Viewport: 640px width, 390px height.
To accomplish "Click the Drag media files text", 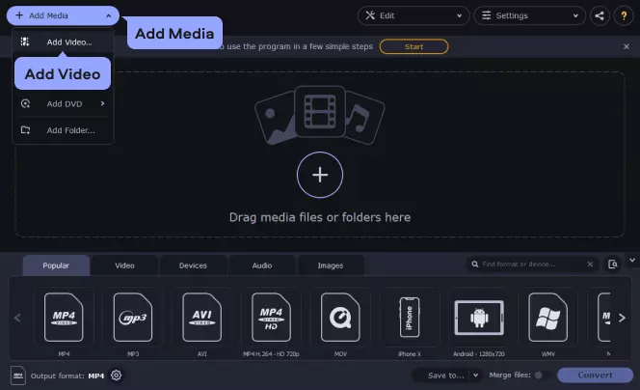I will click(x=320, y=217).
